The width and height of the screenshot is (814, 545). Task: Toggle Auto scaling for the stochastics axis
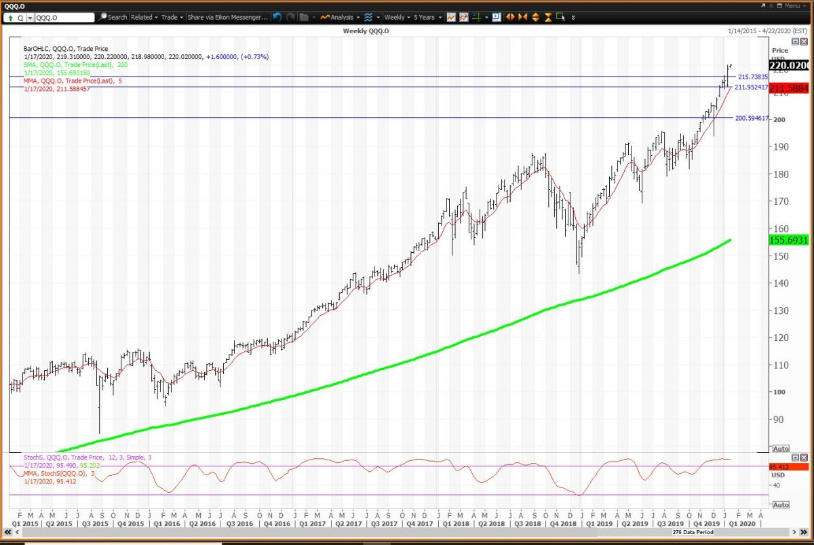click(779, 504)
